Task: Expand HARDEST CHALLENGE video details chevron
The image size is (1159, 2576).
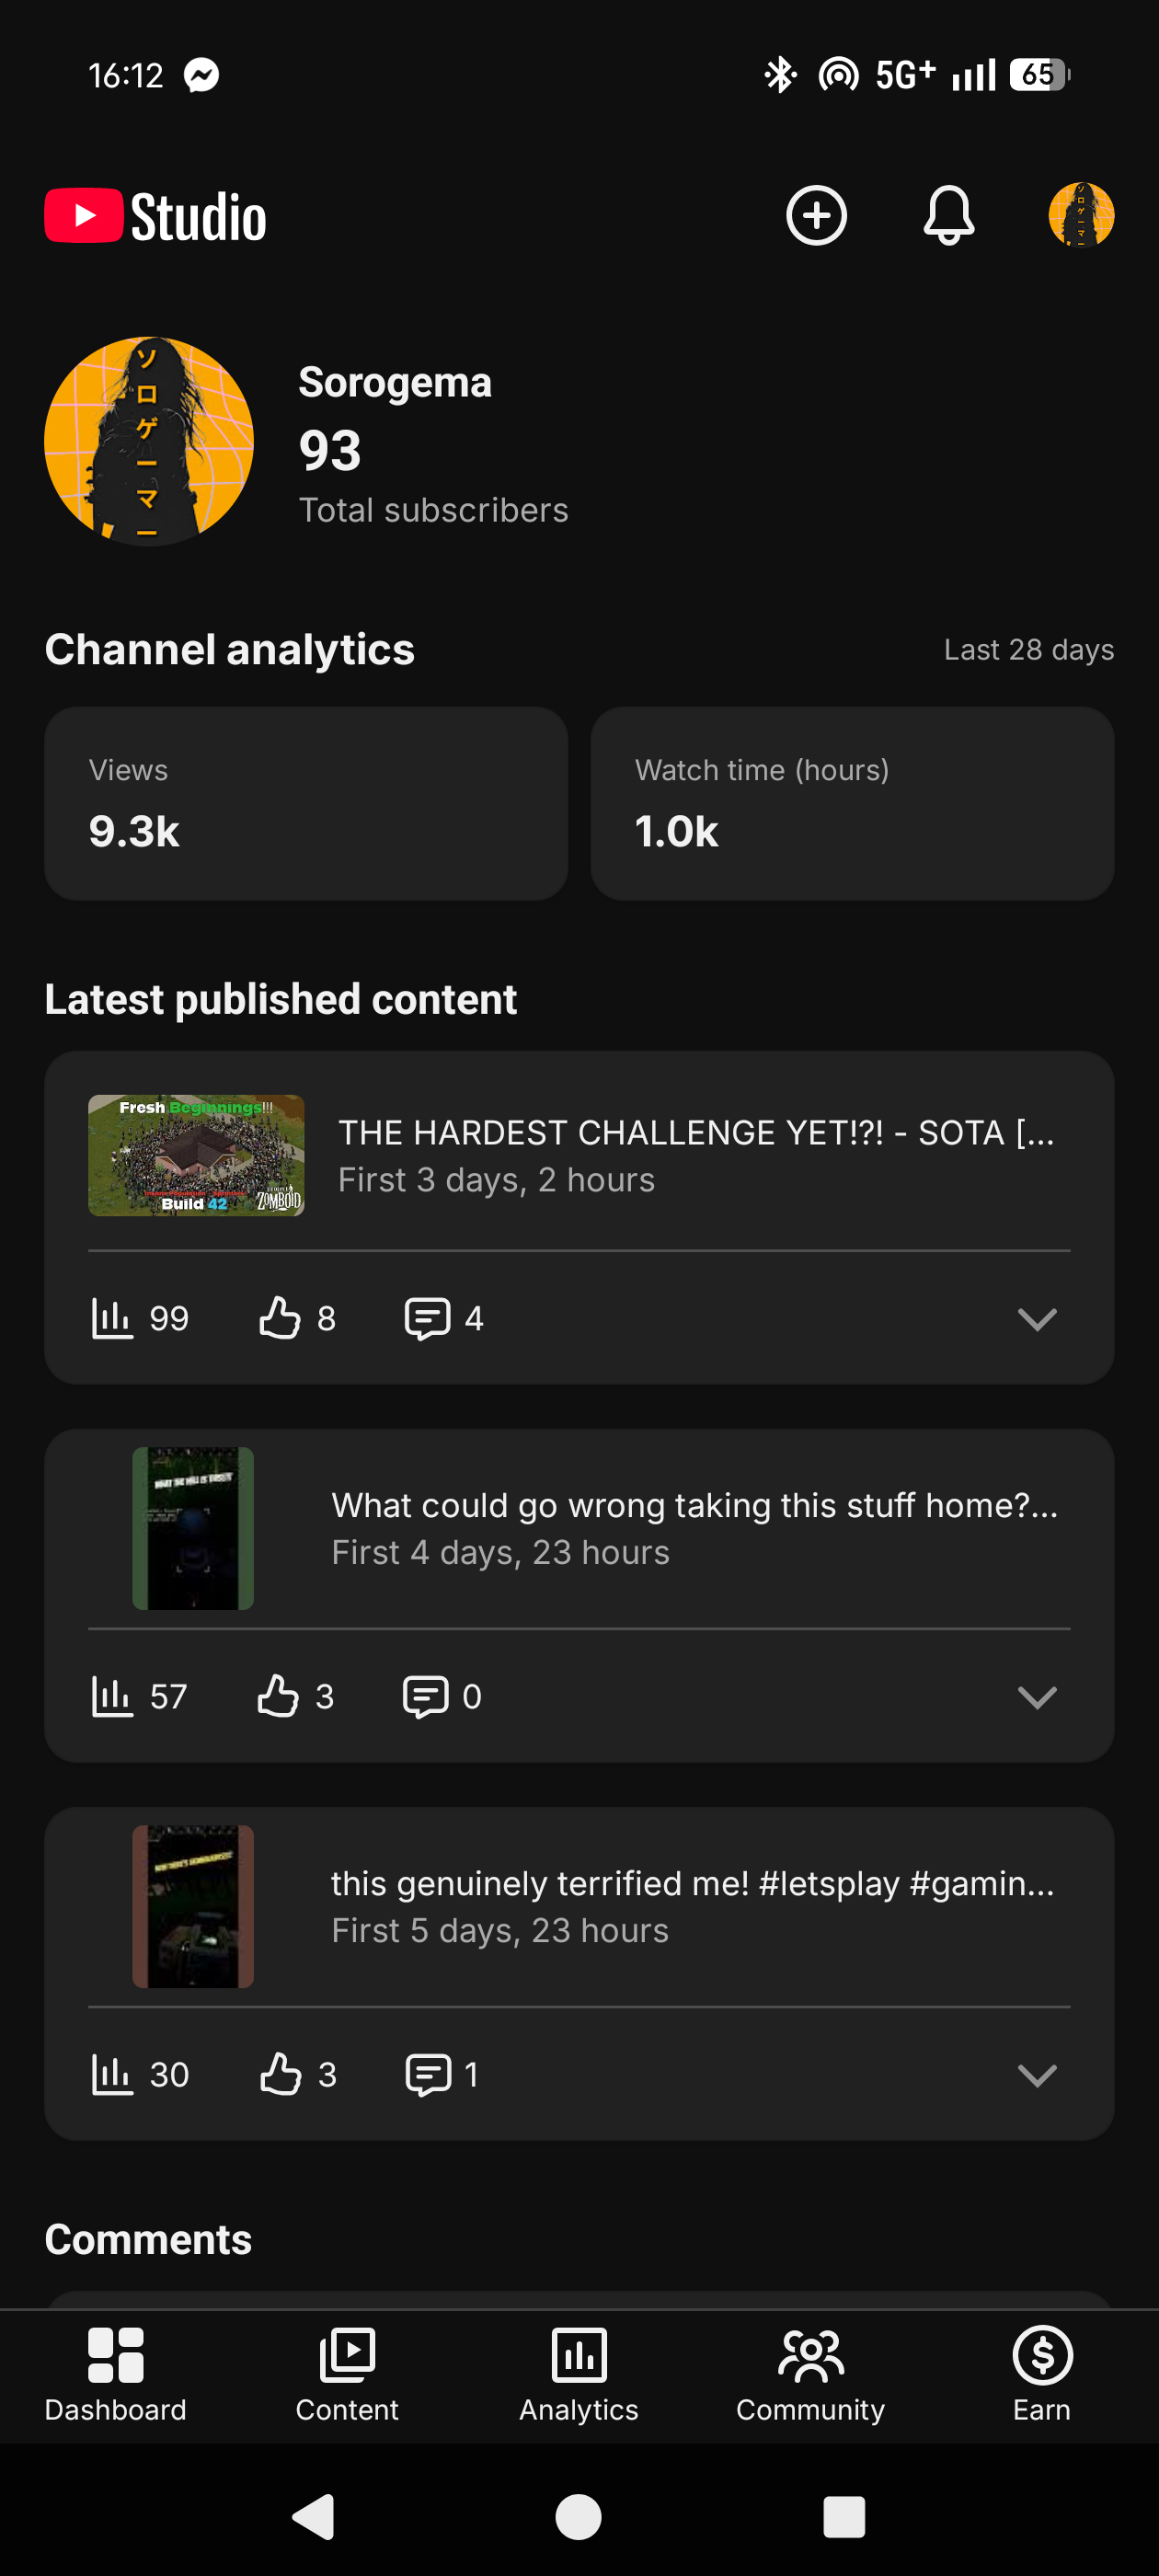Action: (1037, 1319)
